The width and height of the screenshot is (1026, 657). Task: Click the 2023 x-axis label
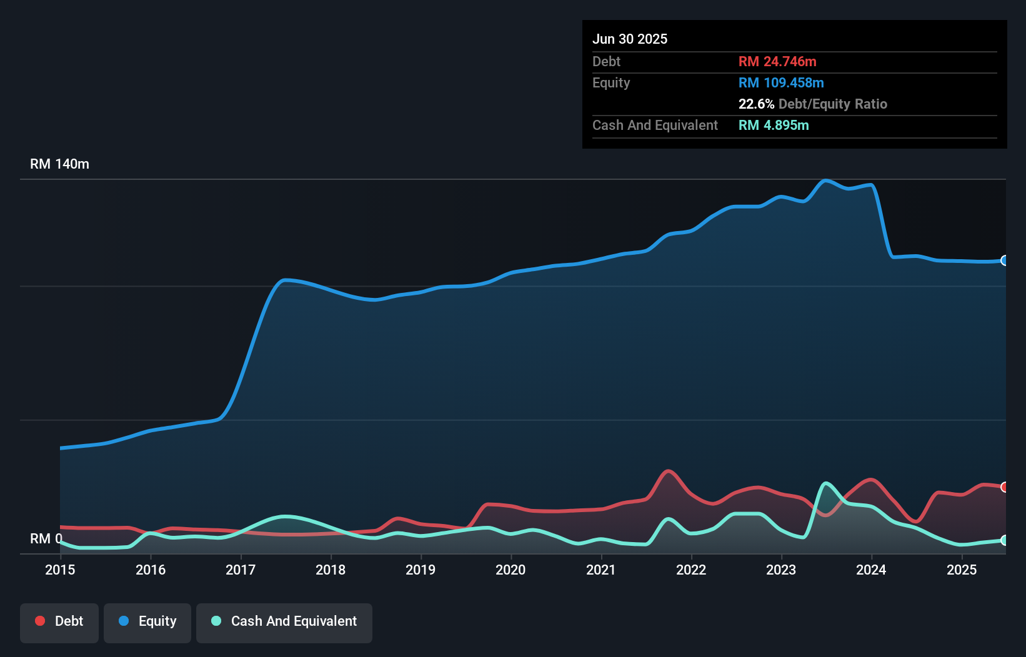pyautogui.click(x=781, y=570)
